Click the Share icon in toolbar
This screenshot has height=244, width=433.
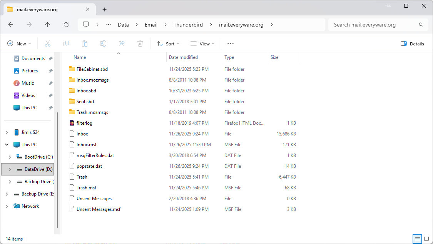122,44
